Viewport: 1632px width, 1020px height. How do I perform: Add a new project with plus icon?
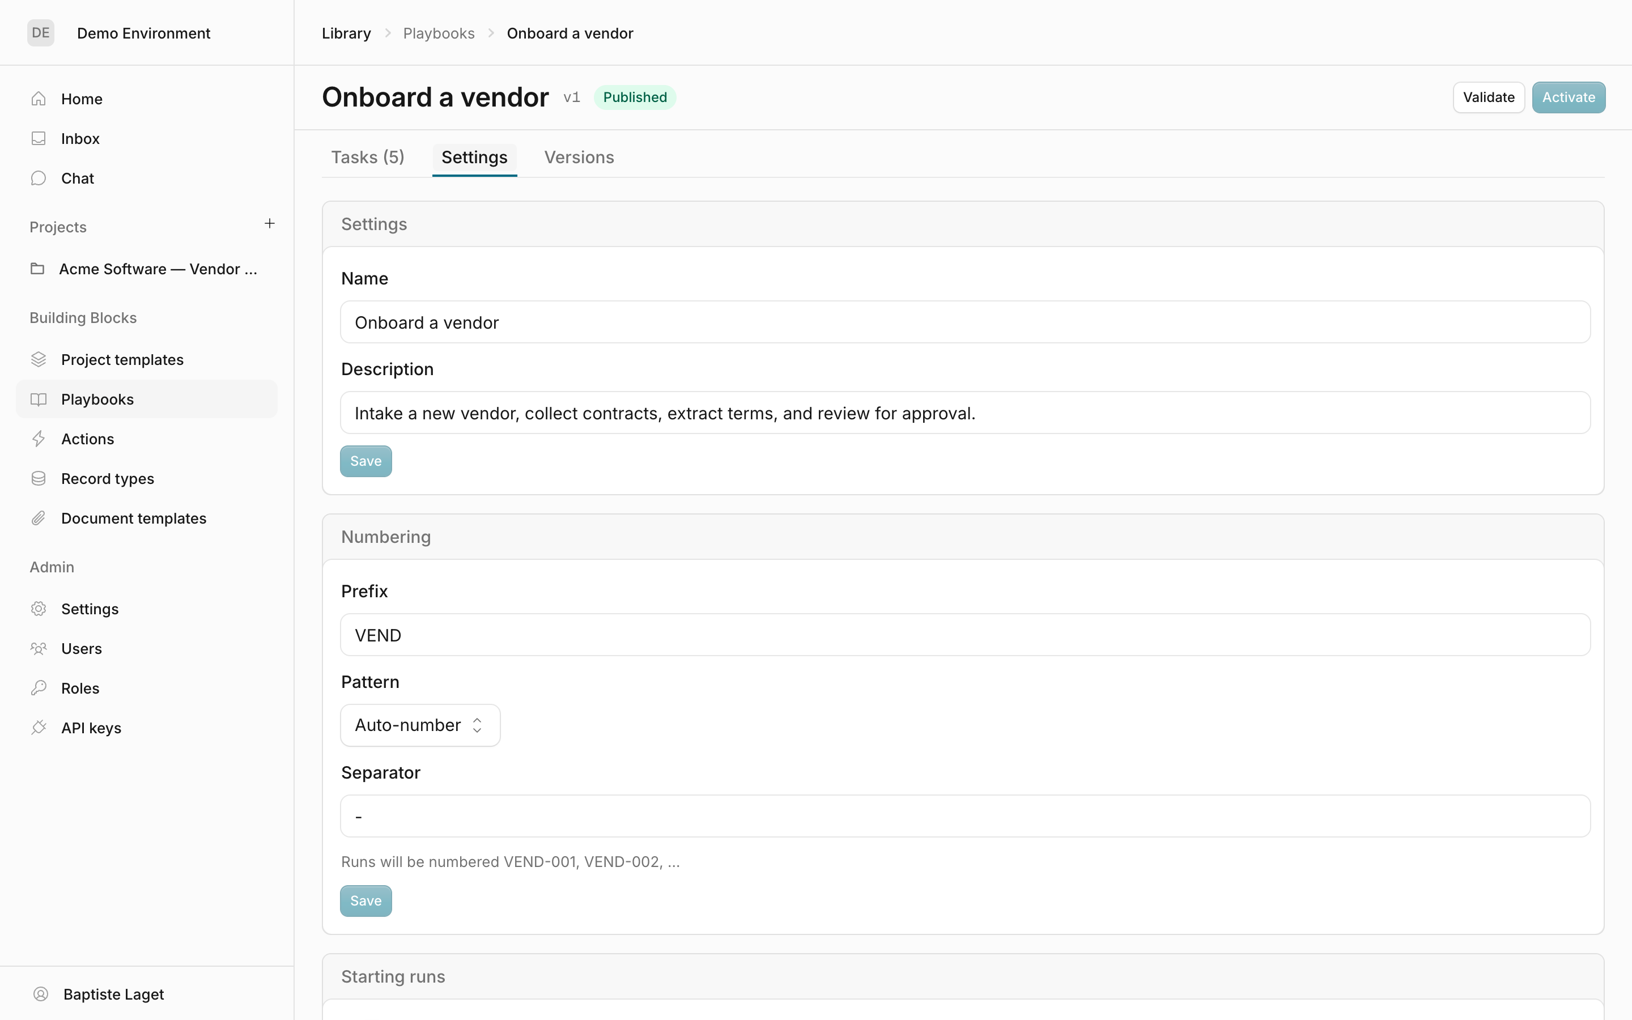point(270,223)
